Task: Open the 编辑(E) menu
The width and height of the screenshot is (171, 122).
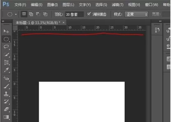Action: tap(37, 5)
